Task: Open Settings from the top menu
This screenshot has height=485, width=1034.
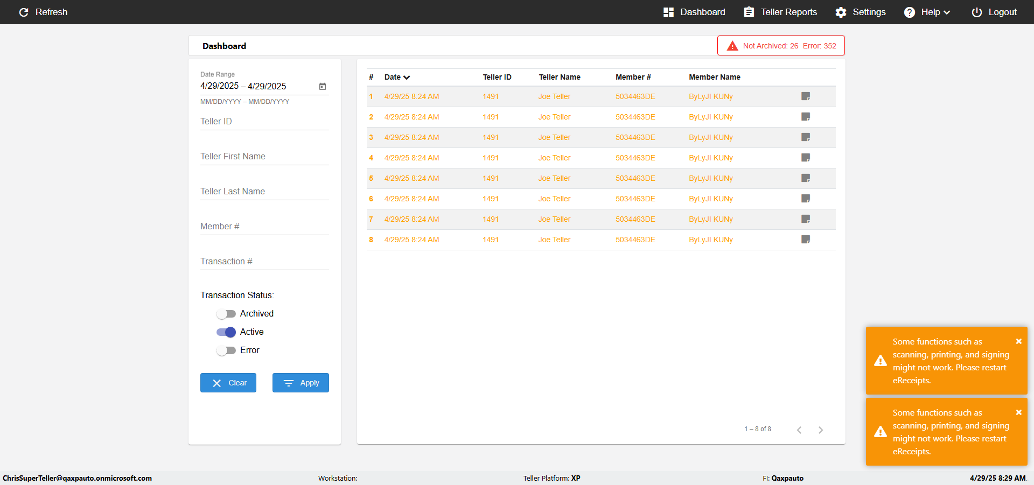Action: (861, 12)
